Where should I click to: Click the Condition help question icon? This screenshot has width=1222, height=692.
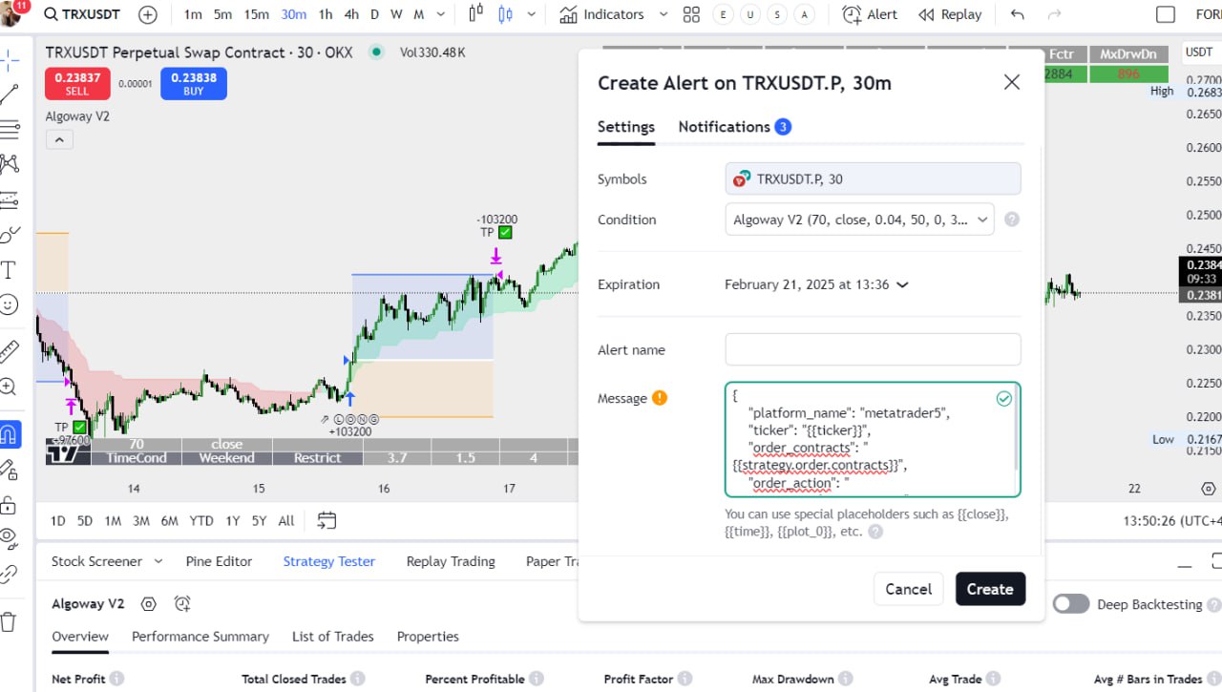pos(1012,220)
